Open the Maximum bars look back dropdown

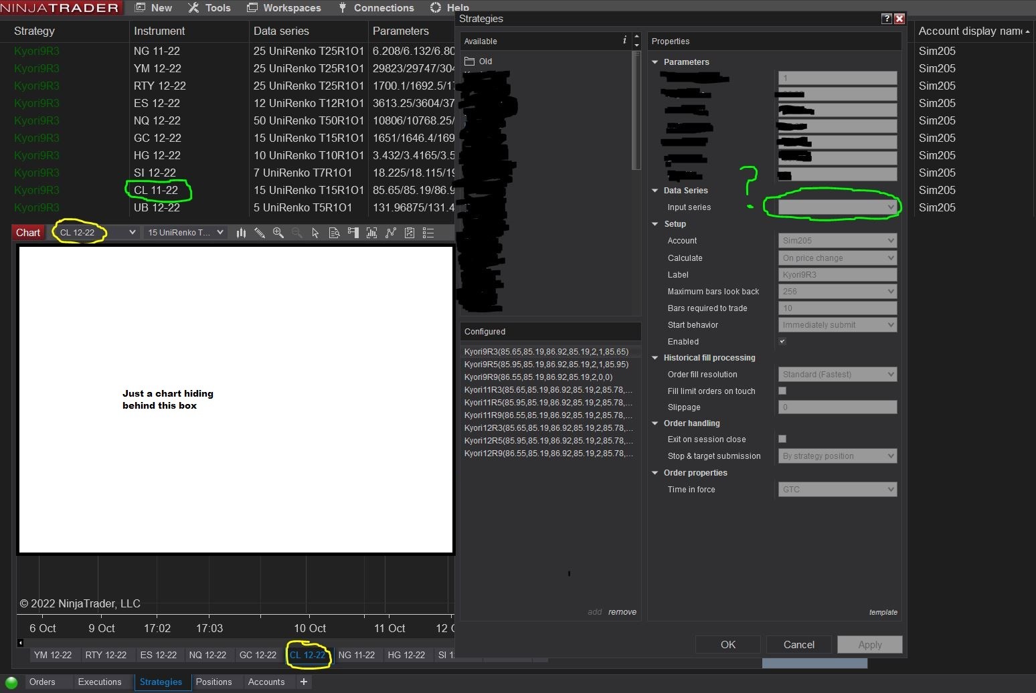tap(837, 292)
